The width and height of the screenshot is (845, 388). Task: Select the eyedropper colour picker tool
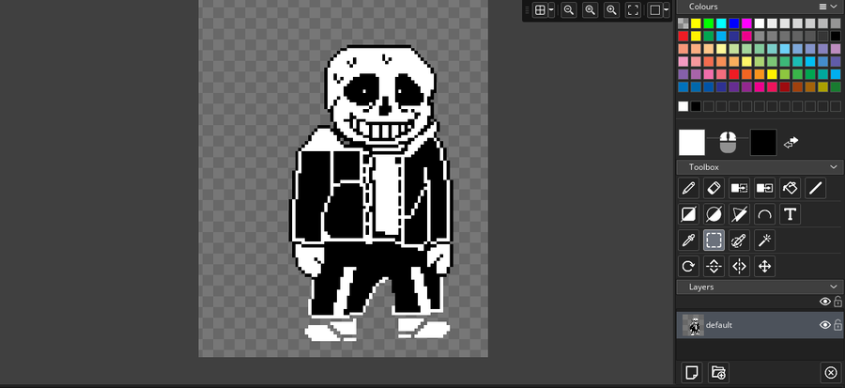[x=688, y=240]
